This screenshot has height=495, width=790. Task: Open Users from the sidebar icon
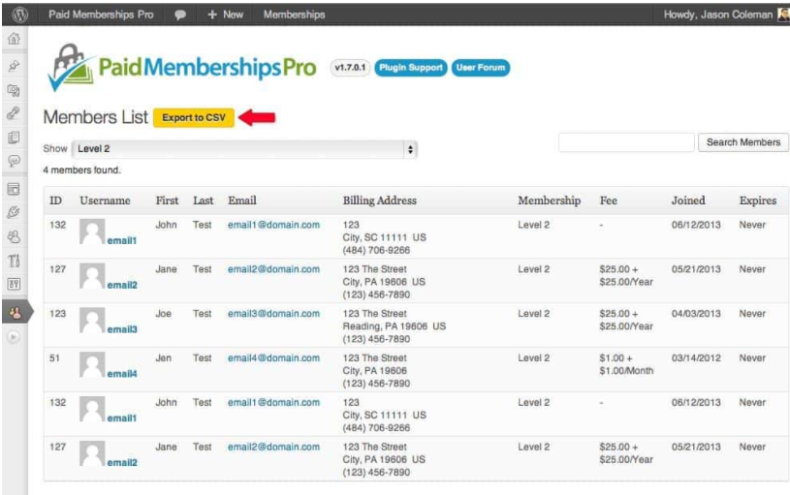(14, 236)
